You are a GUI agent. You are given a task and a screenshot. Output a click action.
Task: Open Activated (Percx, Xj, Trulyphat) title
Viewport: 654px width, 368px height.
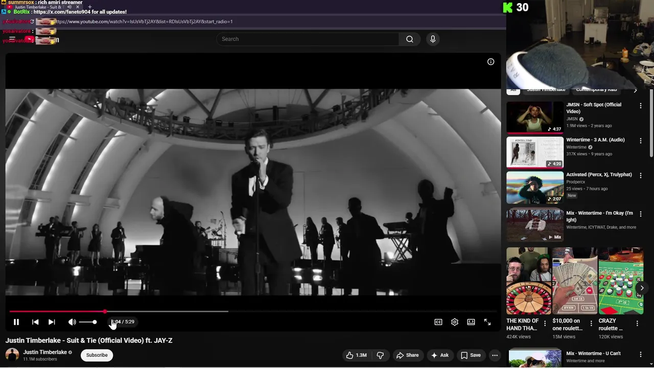click(599, 175)
